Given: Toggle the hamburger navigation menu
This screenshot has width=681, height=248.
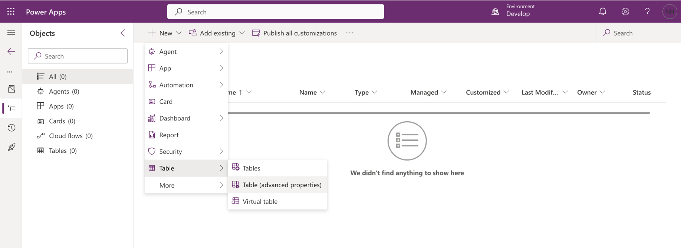Looking at the screenshot, I should click(x=11, y=33).
